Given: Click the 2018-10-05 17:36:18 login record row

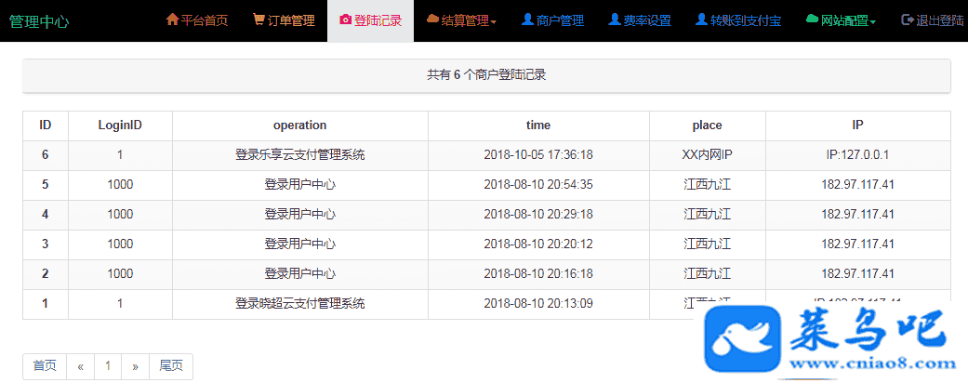Looking at the screenshot, I should point(538,155).
